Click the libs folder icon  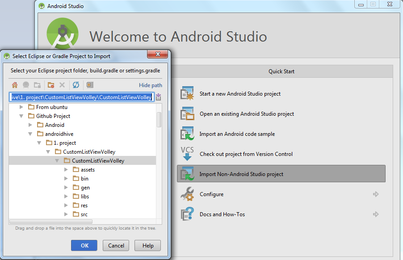pyautogui.click(x=76, y=196)
